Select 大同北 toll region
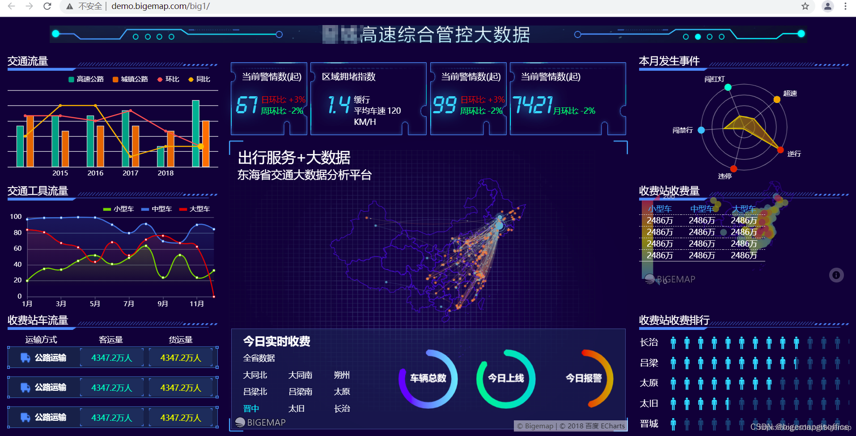The height and width of the screenshot is (436, 856). coord(255,375)
